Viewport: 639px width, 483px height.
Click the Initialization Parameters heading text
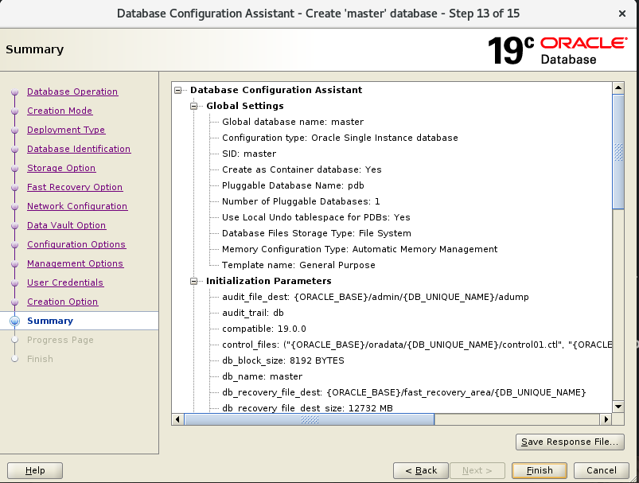pyautogui.click(x=268, y=281)
